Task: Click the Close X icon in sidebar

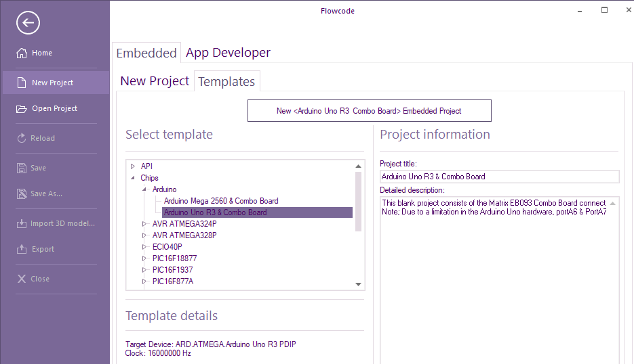Action: 22,279
